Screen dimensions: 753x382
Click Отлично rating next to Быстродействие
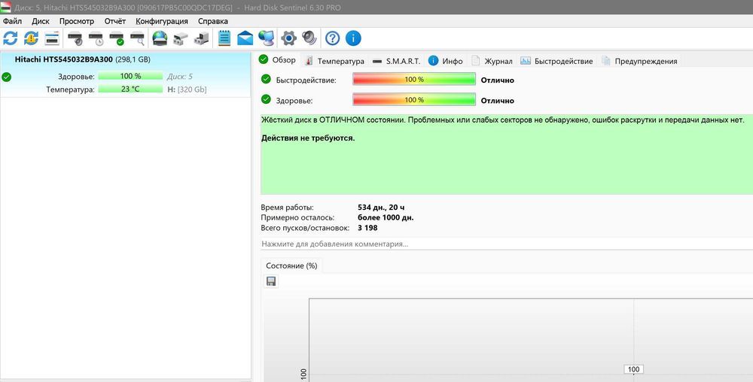click(498, 80)
